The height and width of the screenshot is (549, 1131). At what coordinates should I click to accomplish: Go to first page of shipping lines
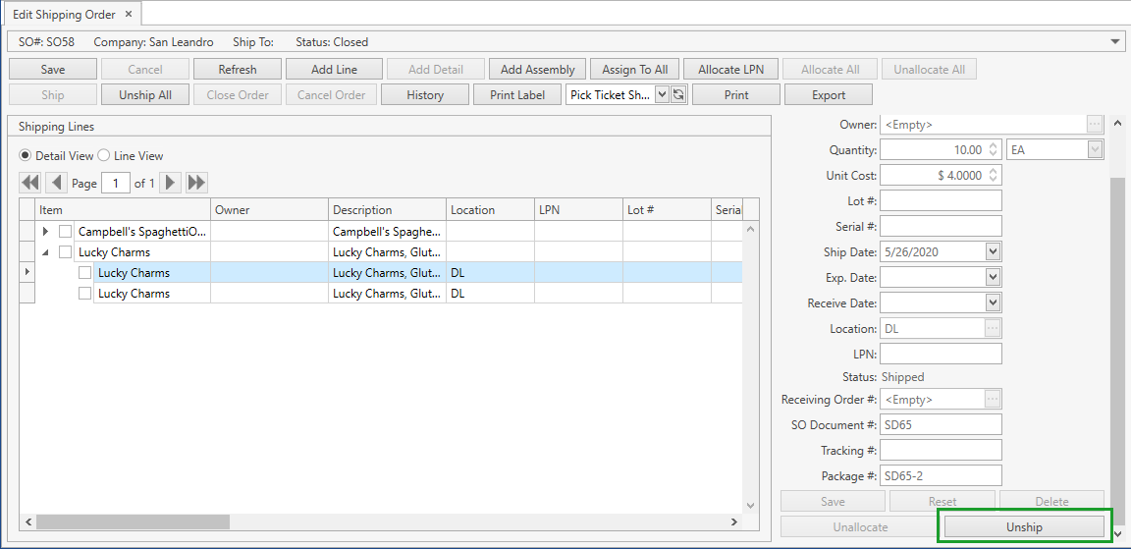click(30, 183)
